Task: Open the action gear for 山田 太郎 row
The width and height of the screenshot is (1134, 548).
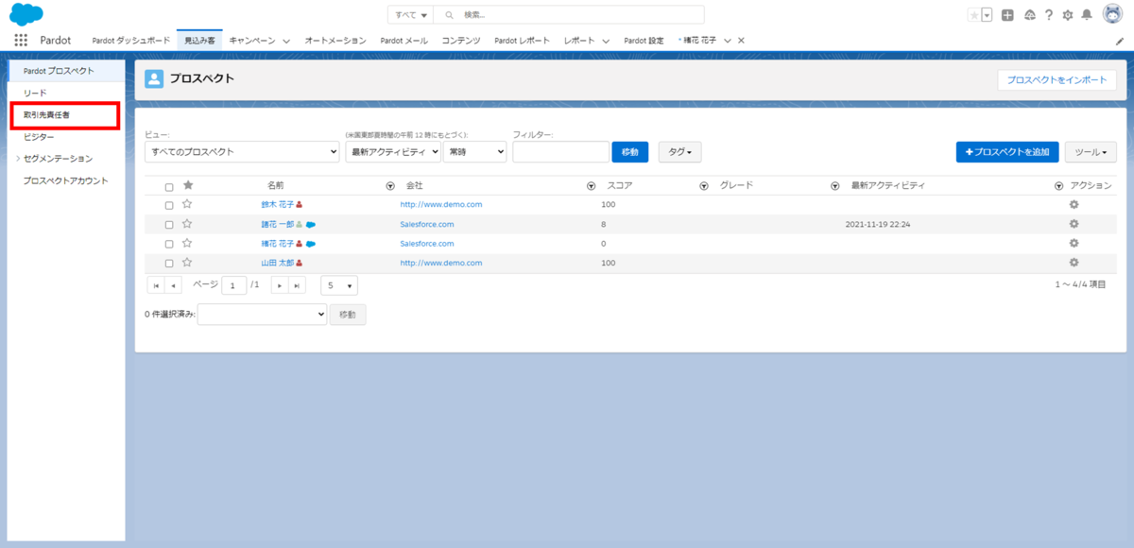Action: point(1074,263)
